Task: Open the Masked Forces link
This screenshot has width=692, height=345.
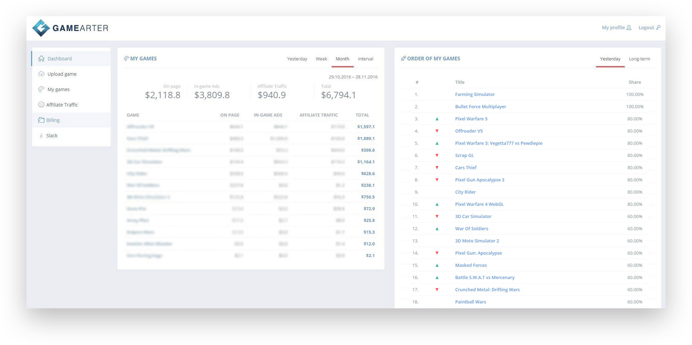Action: tap(471, 265)
